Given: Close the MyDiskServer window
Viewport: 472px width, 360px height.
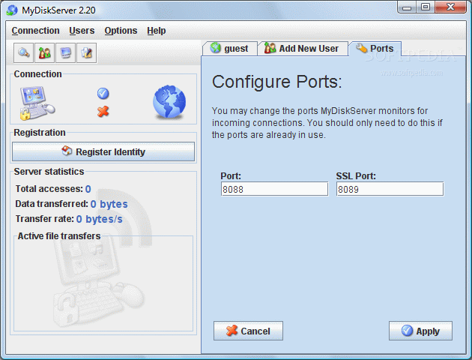Looking at the screenshot, I should click(450, 7).
